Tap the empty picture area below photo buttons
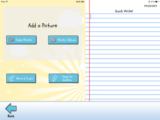The height and width of the screenshot is (120, 160). 42,53
